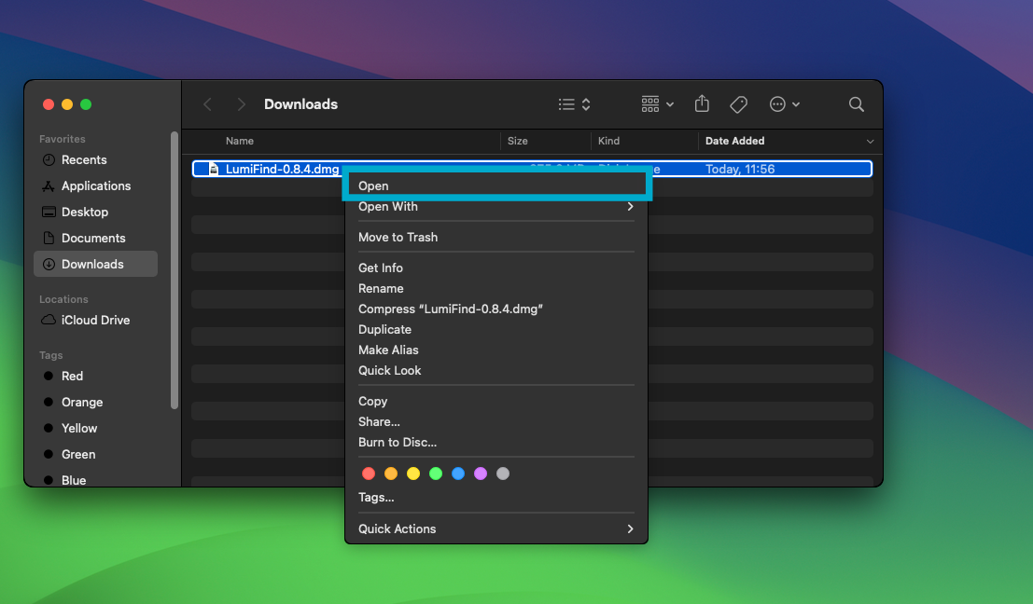
Task: Expand the Quick Actions submenu
Action: [496, 529]
